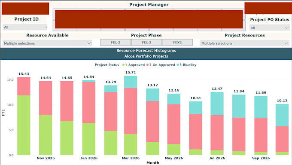Click the Mar 2026 axis label
The width and height of the screenshot is (292, 165).
131,158
